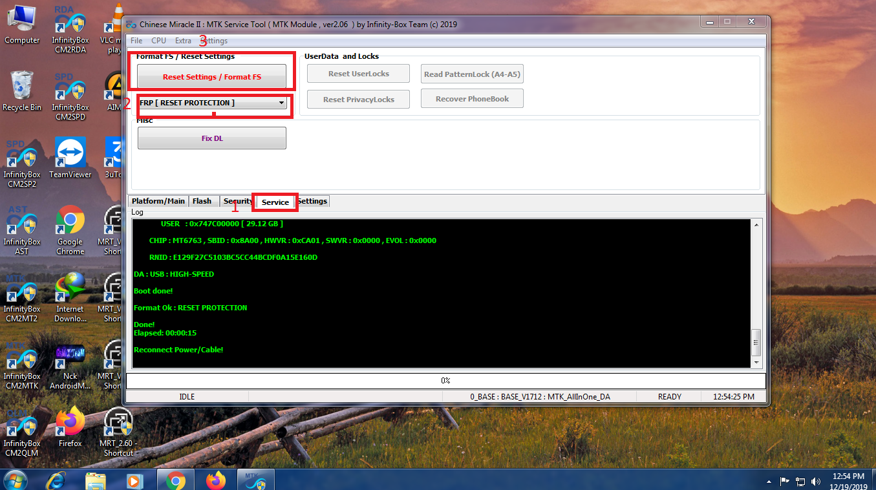876x490 pixels.
Task: Click the Reset UserLocks button
Action: [x=358, y=74]
